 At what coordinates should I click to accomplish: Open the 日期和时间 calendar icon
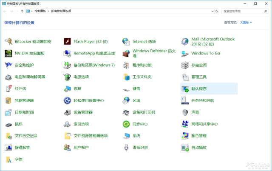coord(8,112)
